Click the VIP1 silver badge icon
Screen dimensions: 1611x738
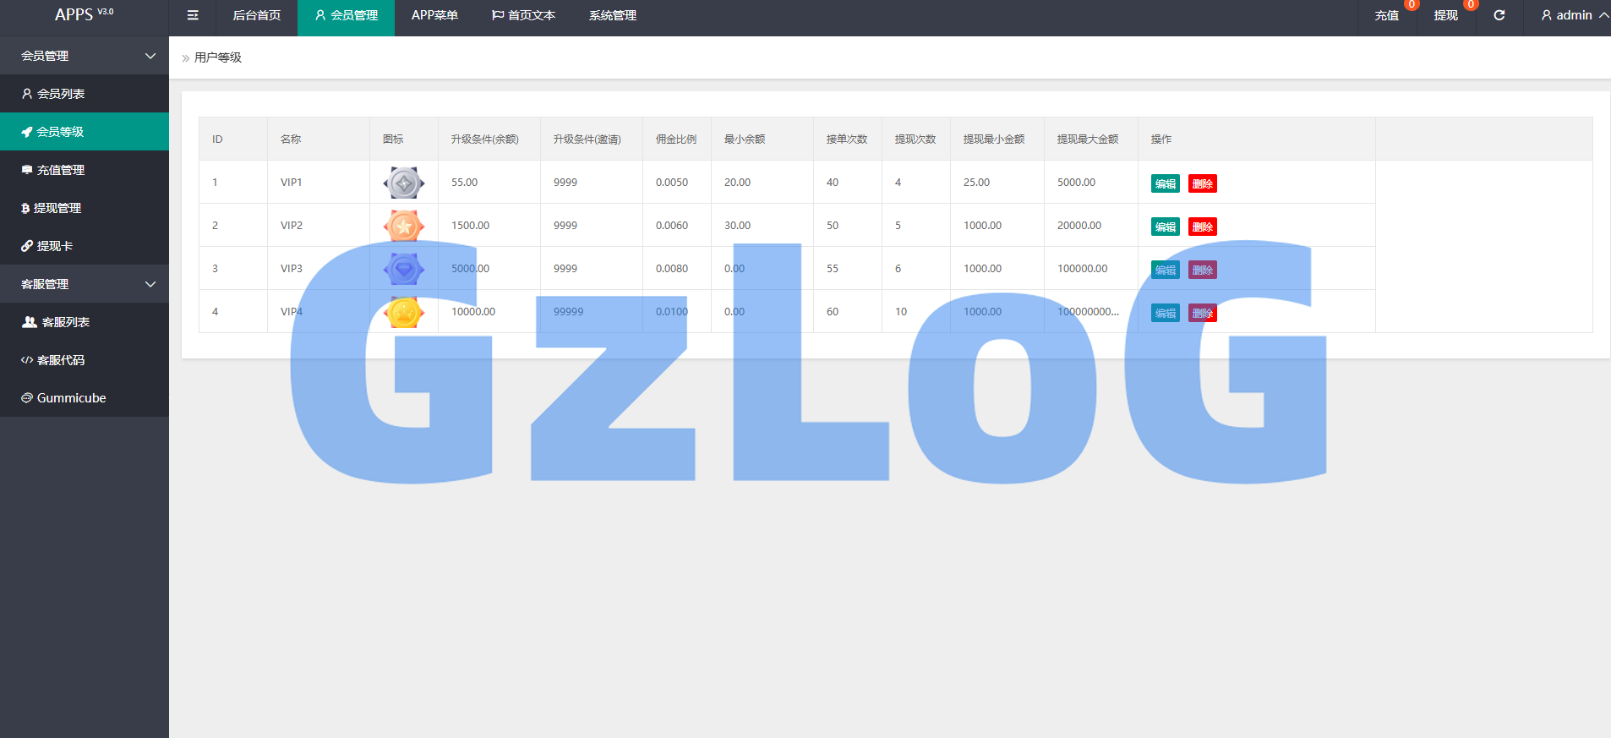(x=404, y=183)
